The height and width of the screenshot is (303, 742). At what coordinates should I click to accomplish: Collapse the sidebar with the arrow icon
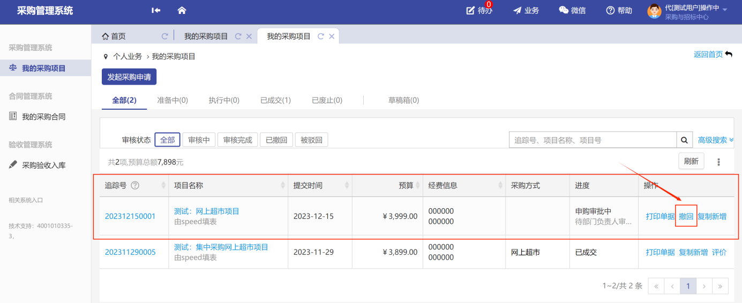pos(156,10)
